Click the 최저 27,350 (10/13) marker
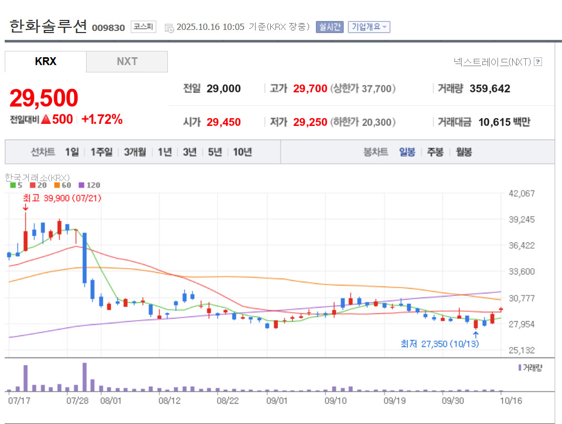562x424 pixels. (440, 344)
